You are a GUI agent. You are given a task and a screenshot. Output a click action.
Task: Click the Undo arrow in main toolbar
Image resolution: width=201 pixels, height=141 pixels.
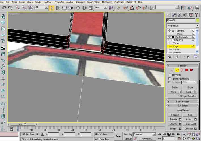4,8
